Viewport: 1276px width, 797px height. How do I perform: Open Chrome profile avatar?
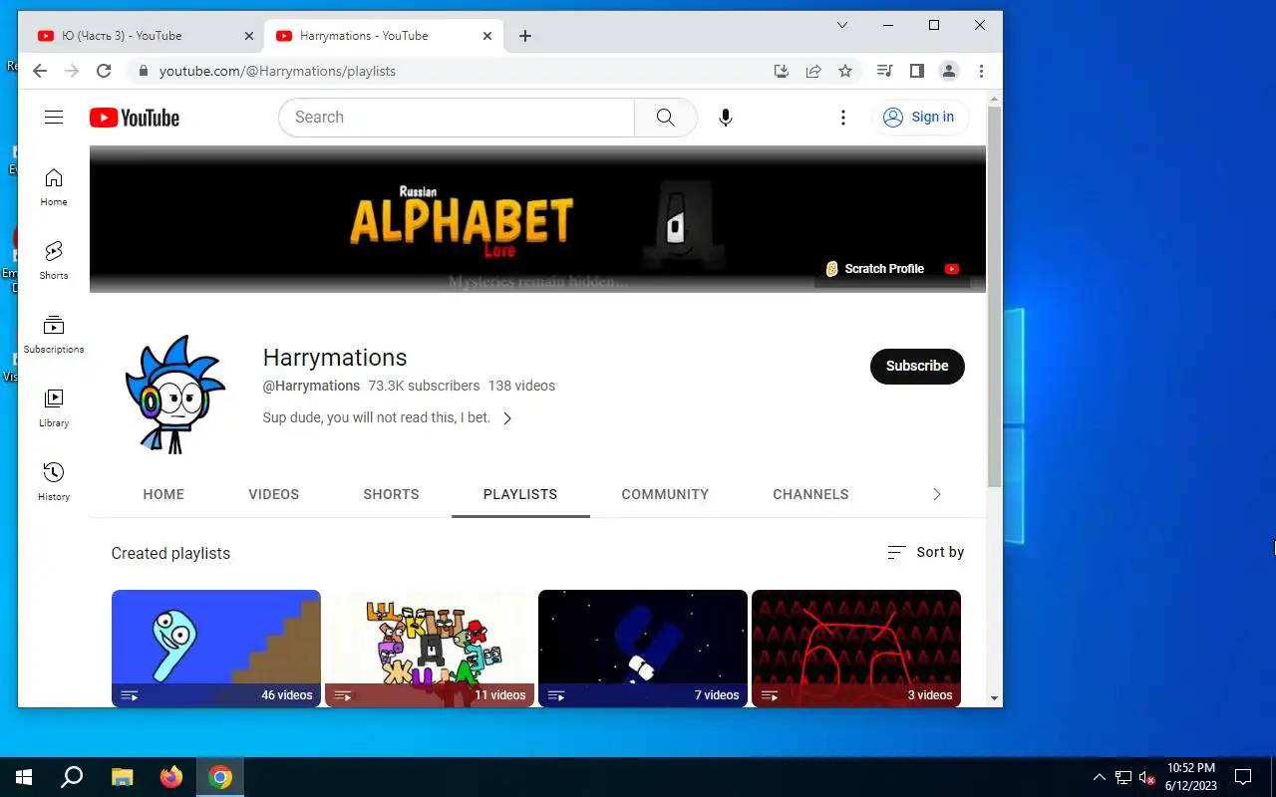point(949,71)
